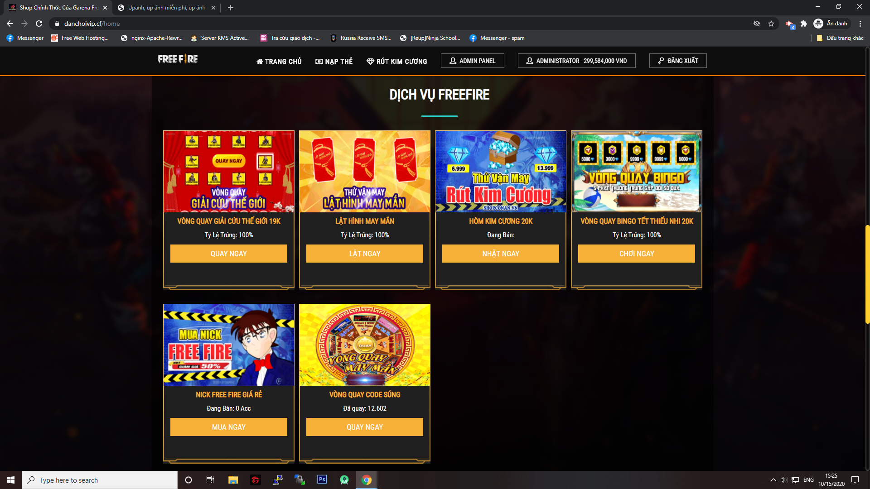Click NICK FREE FIRE GIÁ RẺ title
The image size is (870, 489).
(229, 395)
